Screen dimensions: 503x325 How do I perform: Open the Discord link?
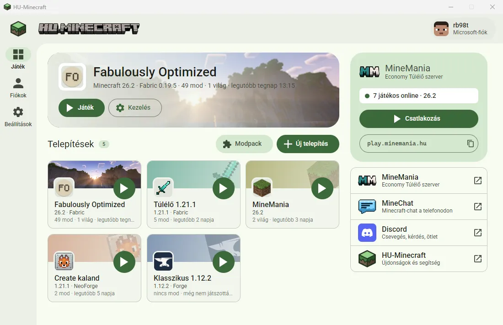coord(418,233)
